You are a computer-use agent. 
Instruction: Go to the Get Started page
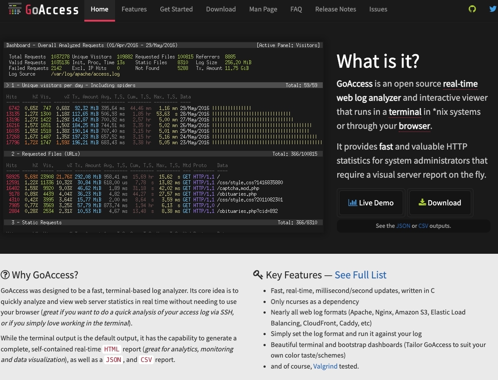pyautogui.click(x=176, y=9)
